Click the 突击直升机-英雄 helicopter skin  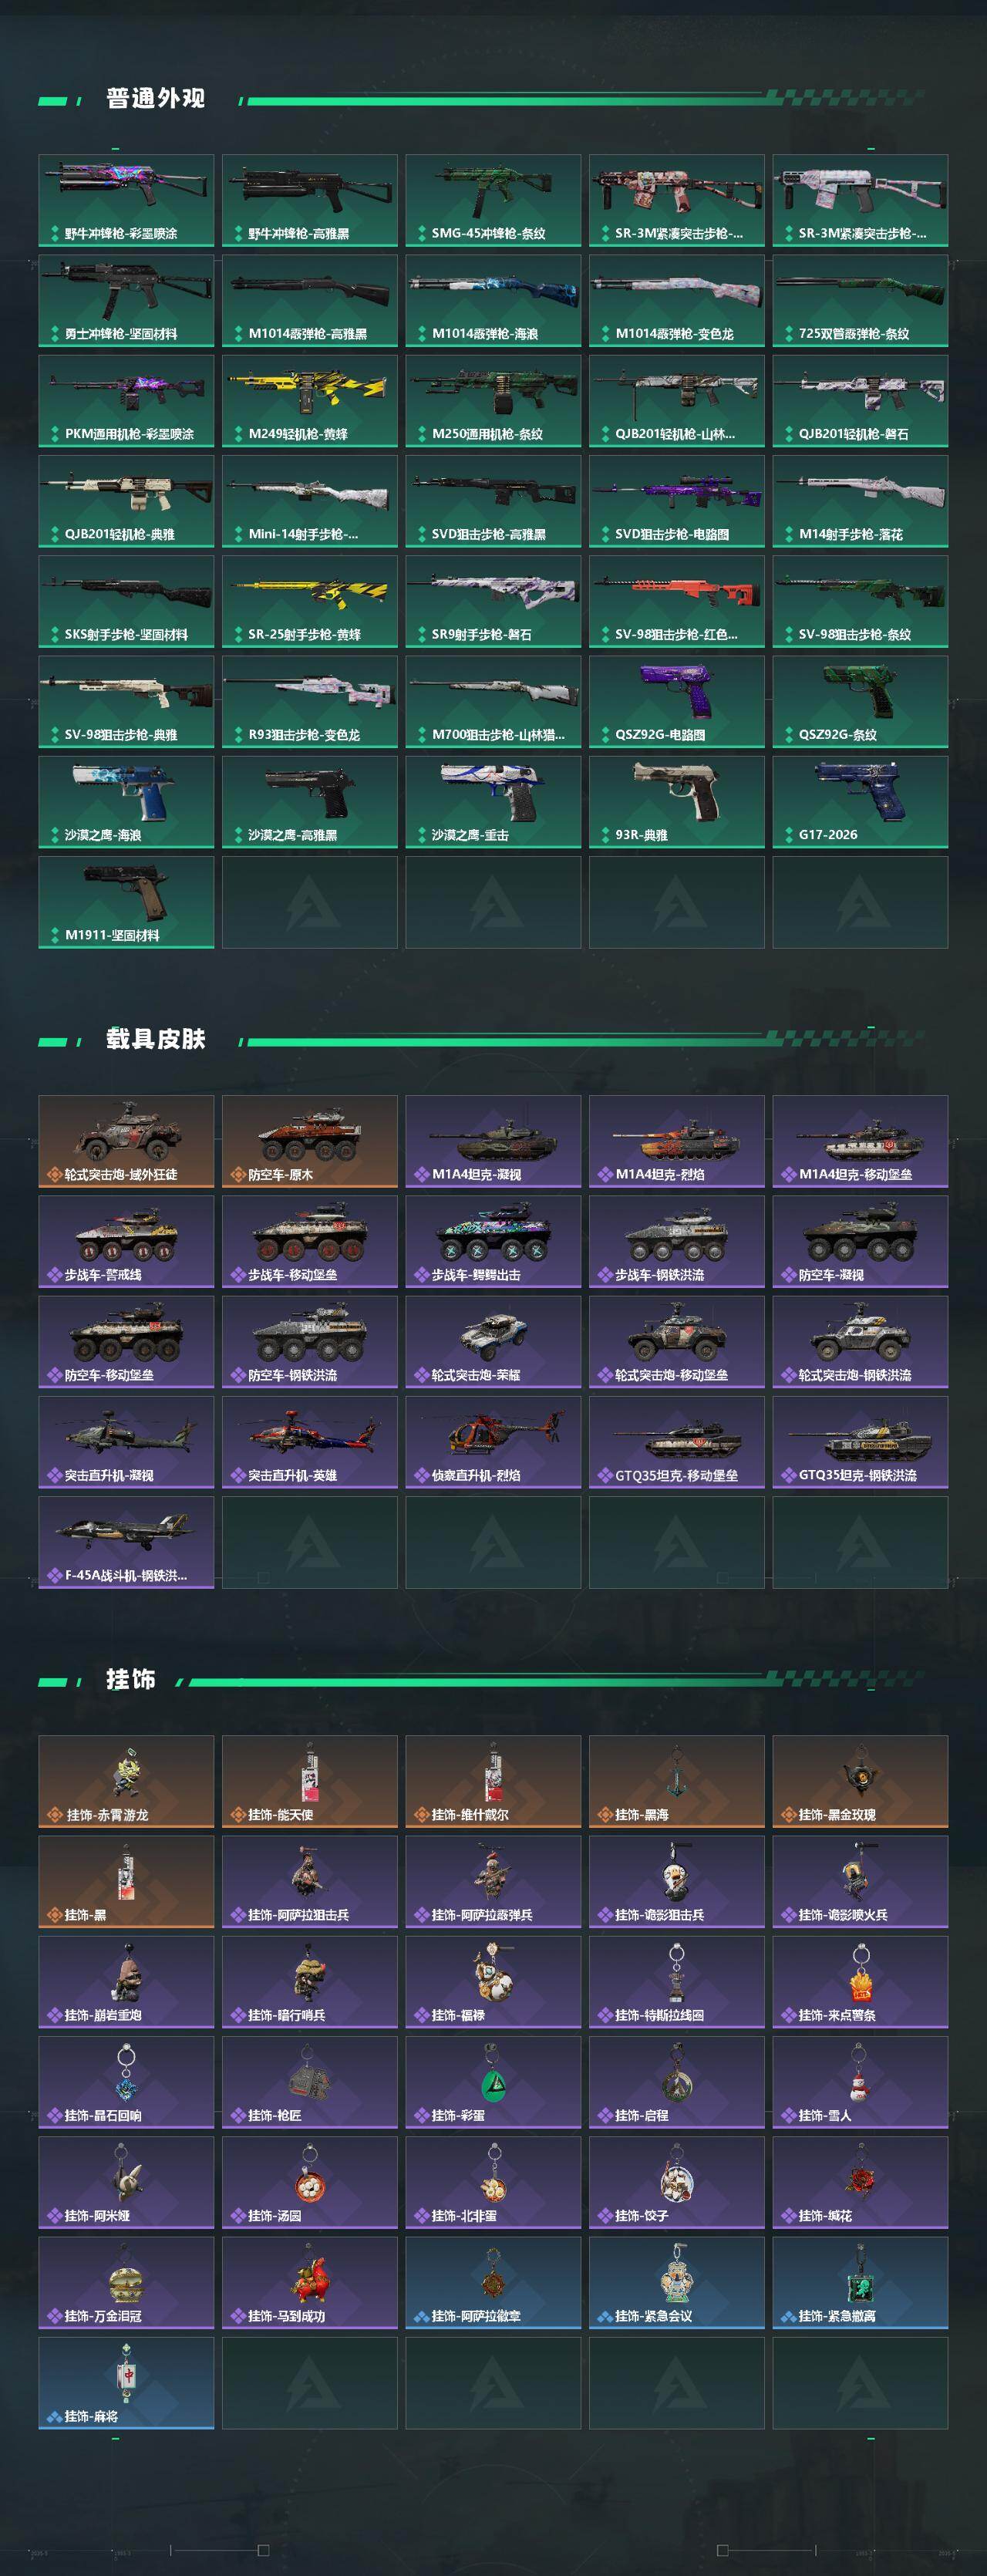click(309, 1442)
